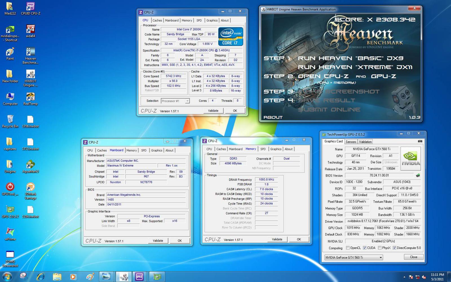The width and height of the screenshot is (451, 282).
Task: Open the Windows Start menu
Action: coord(7,277)
